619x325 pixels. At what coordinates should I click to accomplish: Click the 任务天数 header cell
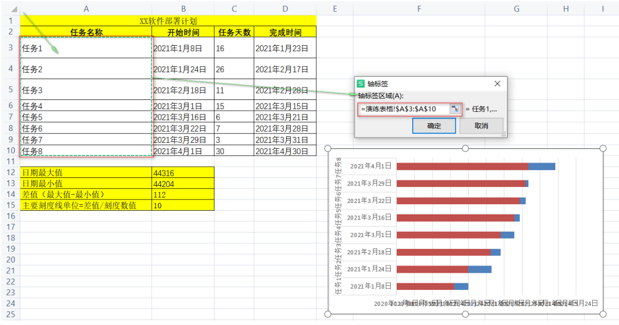(234, 32)
